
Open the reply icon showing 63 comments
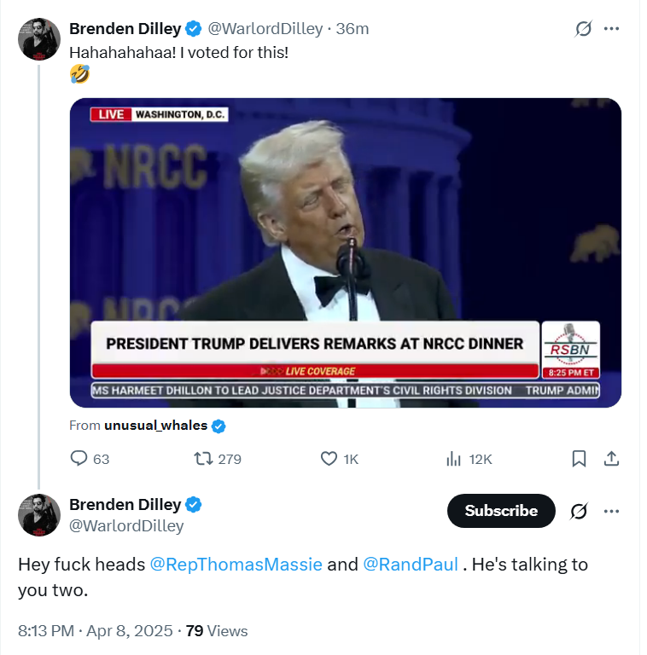79,458
